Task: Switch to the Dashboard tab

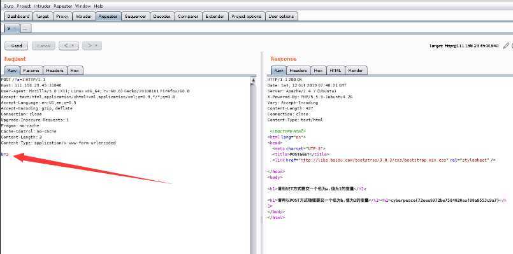Action: click(18, 17)
